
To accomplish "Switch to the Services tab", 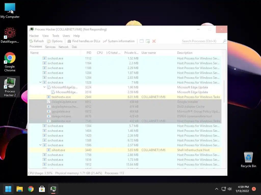I will [x=50, y=47].
